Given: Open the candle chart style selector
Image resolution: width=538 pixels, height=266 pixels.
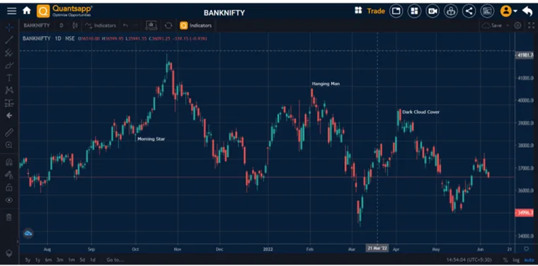Looking at the screenshot, I should tap(75, 25).
